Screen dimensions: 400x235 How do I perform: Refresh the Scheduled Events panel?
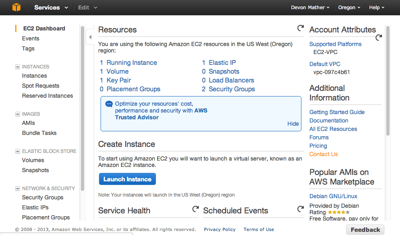coord(301,209)
